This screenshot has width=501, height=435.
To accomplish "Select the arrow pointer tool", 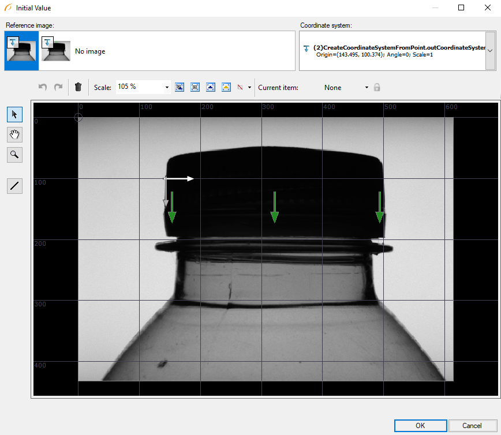I will (x=14, y=114).
